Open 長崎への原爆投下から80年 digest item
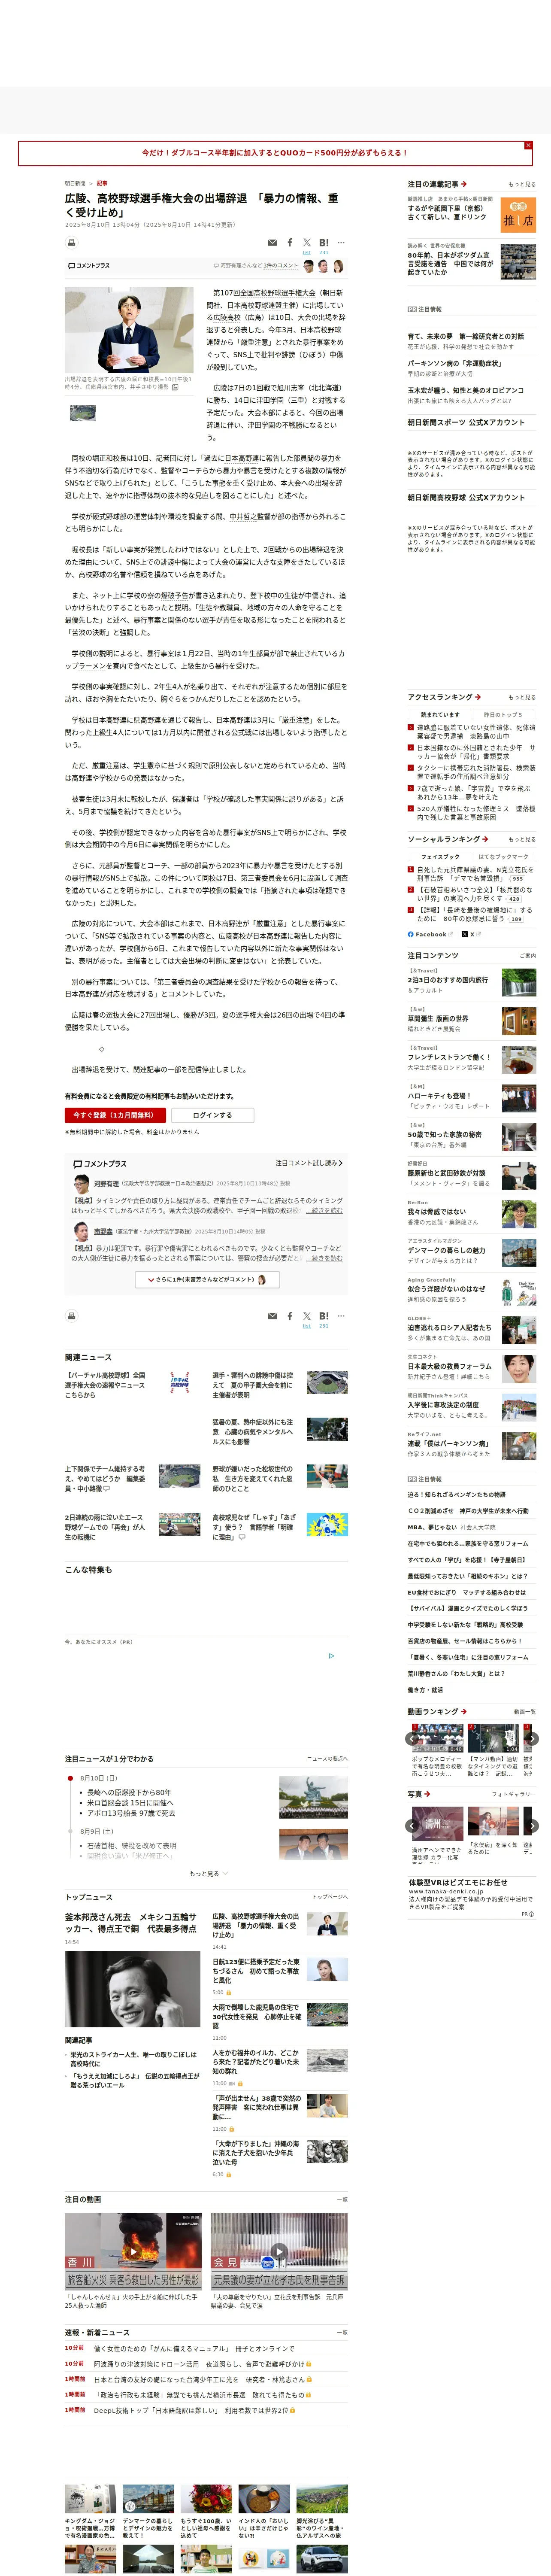The height and width of the screenshot is (2576, 551). click(129, 1792)
